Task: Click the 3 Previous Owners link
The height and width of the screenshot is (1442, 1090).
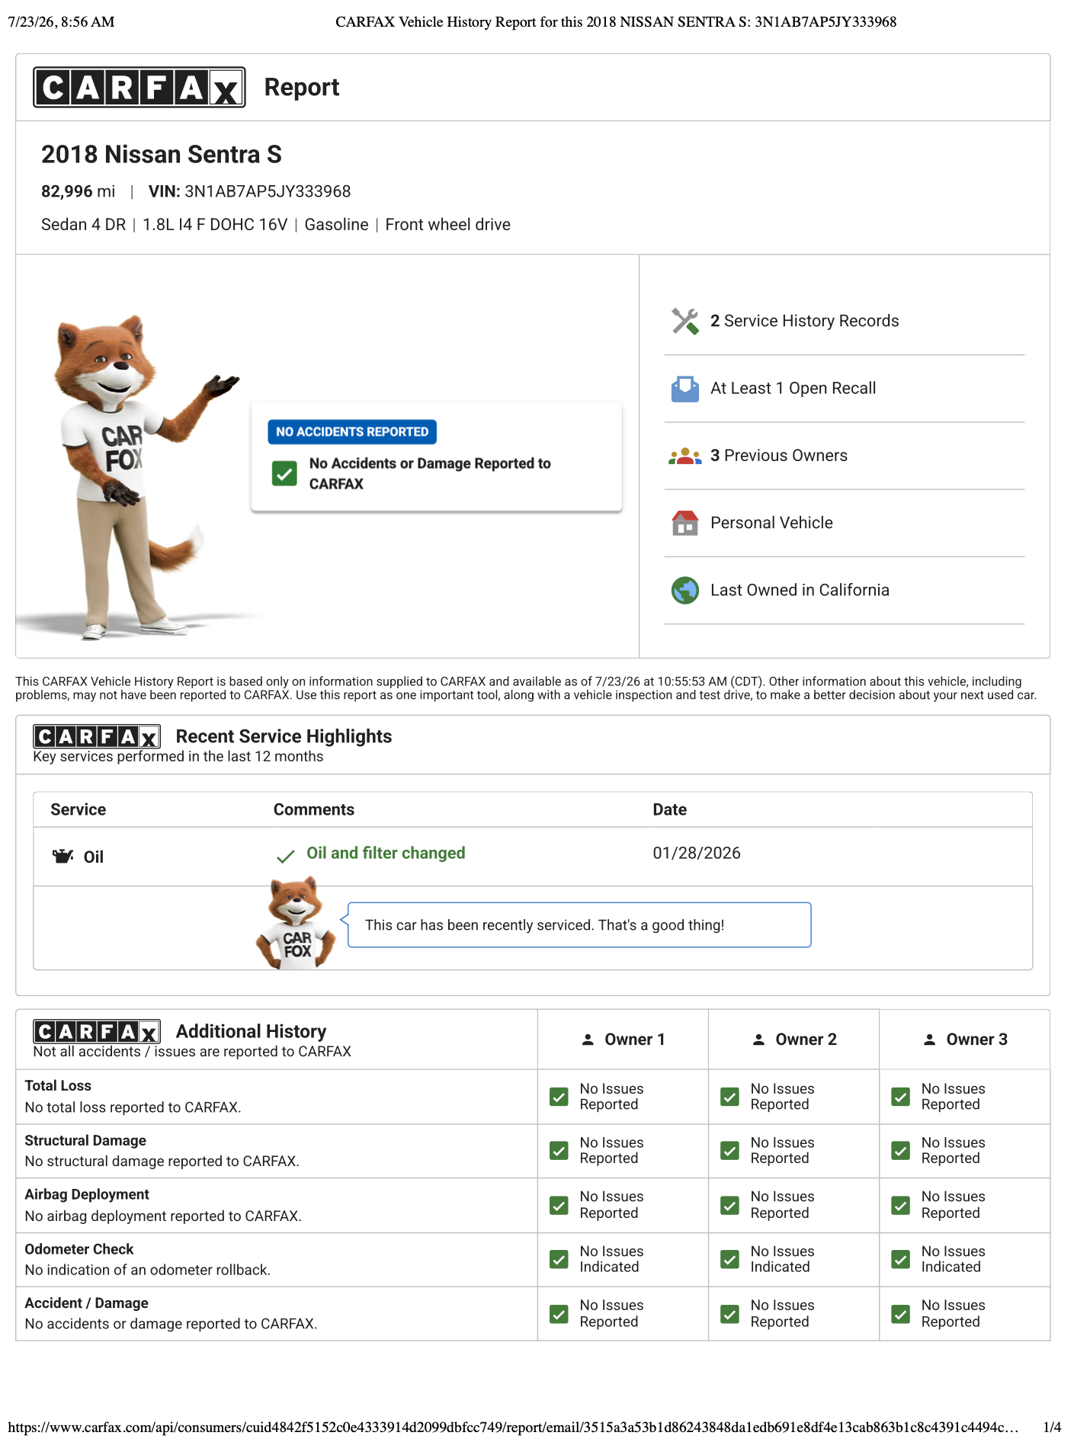Action: [x=778, y=455]
